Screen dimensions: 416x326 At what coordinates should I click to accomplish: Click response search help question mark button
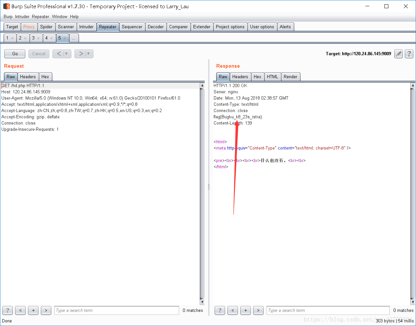click(220, 310)
